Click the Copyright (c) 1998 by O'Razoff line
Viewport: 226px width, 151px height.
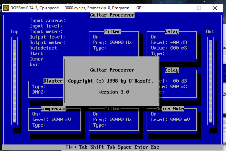point(111,81)
